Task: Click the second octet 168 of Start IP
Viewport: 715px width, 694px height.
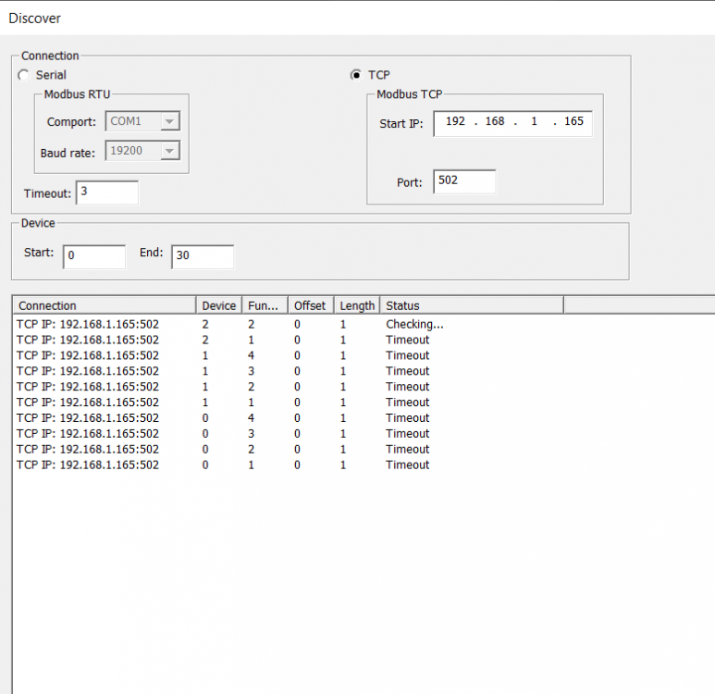Action: (495, 122)
